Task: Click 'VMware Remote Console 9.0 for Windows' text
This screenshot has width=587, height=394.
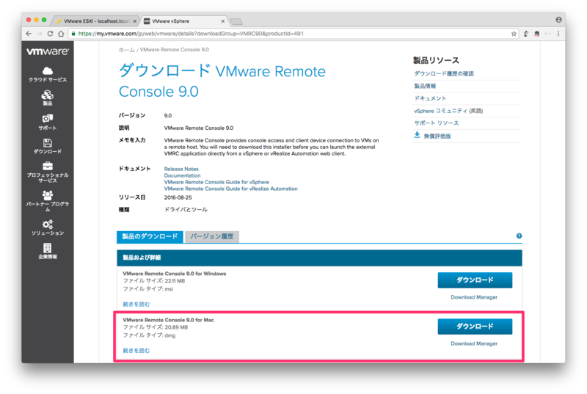Action: [x=175, y=274]
